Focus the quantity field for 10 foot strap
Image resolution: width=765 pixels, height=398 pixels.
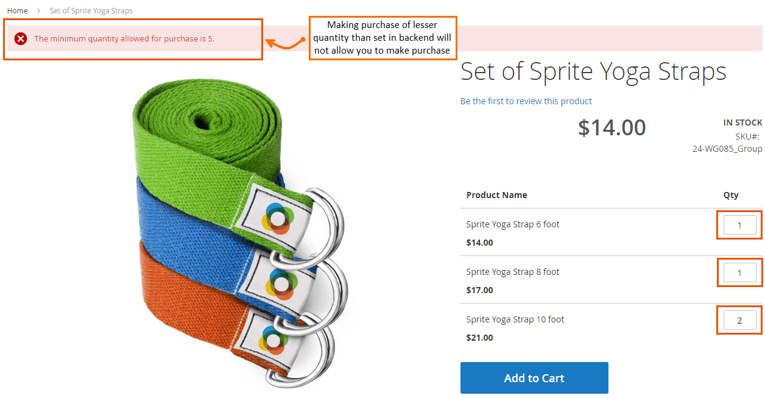pyautogui.click(x=739, y=320)
